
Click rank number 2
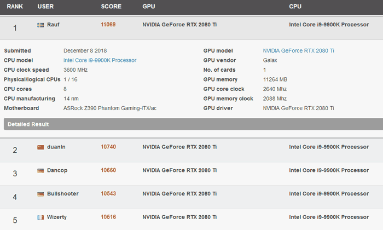coord(15,150)
